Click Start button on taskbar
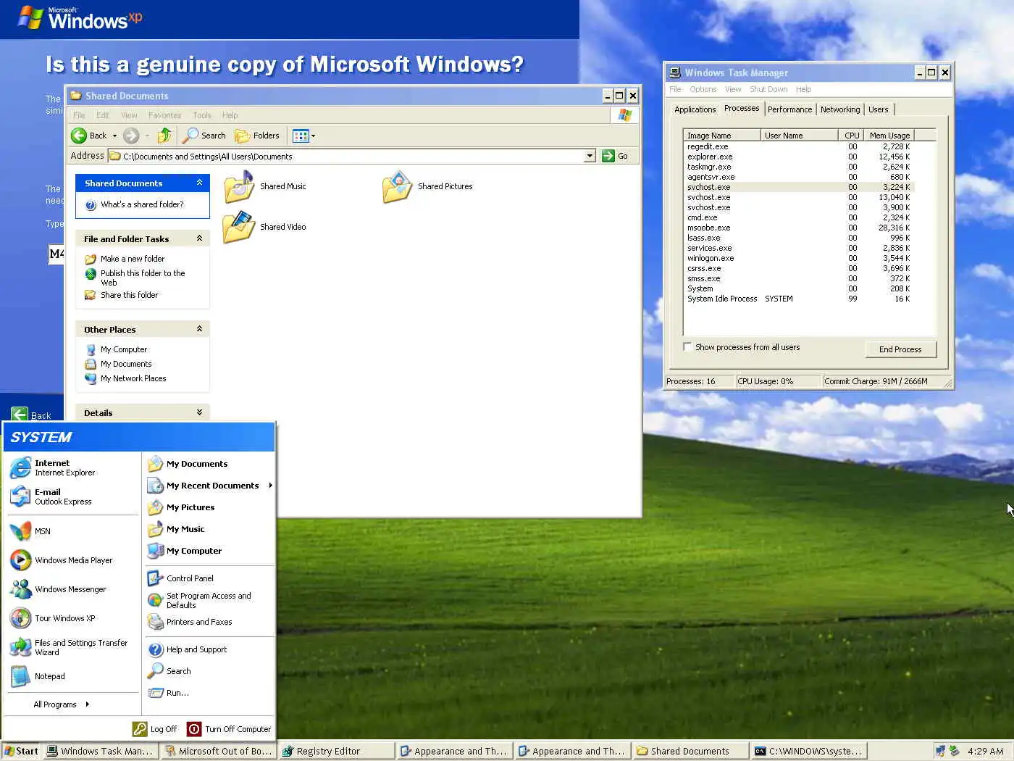 (21, 751)
